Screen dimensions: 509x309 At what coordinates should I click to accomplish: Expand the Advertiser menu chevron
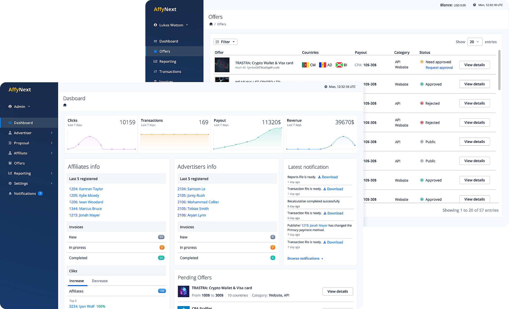pyautogui.click(x=52, y=133)
